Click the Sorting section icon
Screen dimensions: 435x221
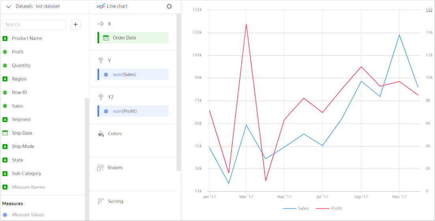[101, 201]
